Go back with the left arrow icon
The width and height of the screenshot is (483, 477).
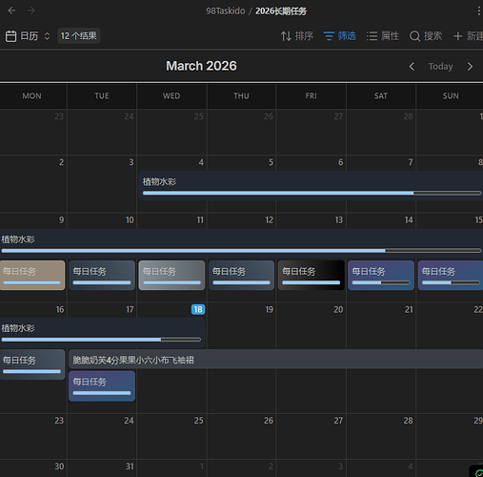(x=11, y=10)
